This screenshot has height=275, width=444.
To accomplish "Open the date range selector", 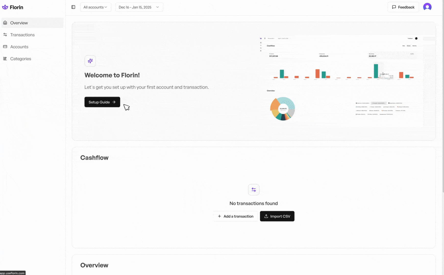I will click(x=139, y=7).
